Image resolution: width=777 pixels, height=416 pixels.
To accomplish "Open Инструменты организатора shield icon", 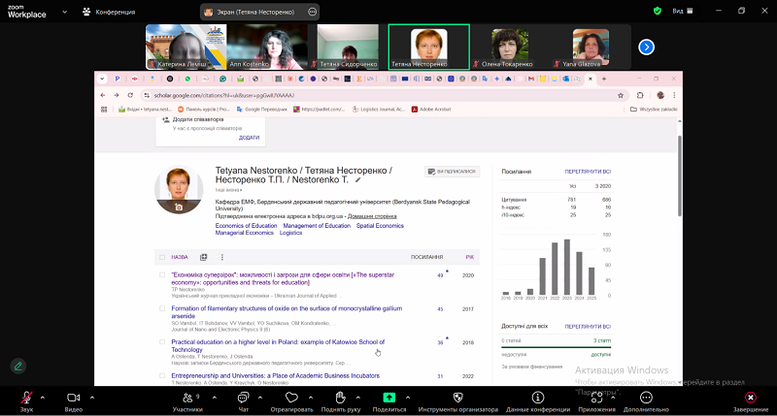I will (x=457, y=398).
